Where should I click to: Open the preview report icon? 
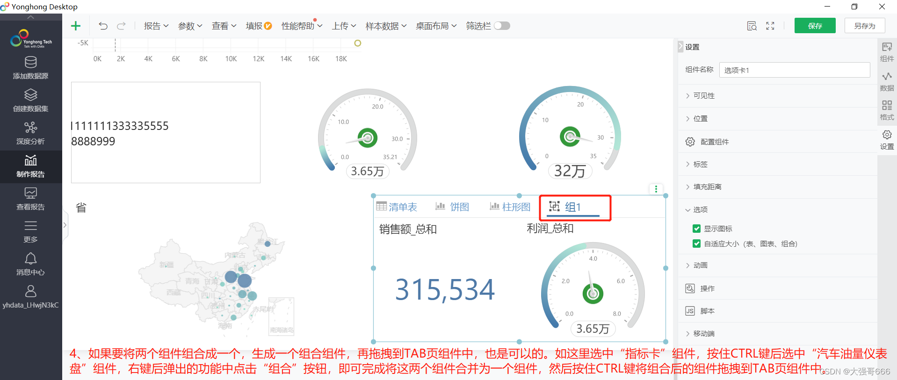752,26
